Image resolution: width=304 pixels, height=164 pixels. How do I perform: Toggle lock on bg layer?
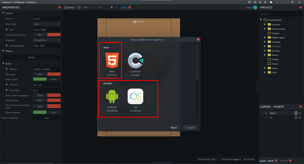click(x=296, y=117)
